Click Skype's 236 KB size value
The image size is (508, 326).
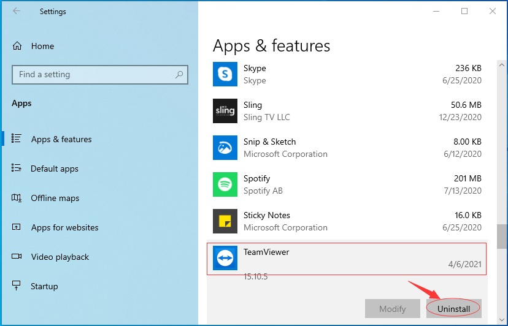coord(468,68)
